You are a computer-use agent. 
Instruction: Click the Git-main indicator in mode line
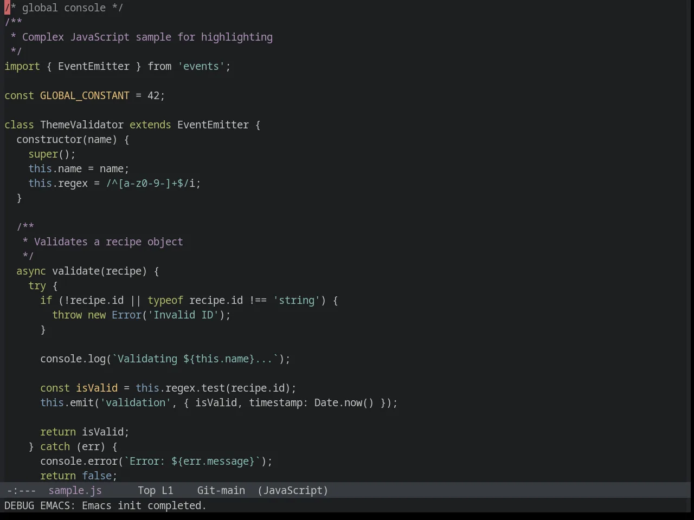[x=221, y=490]
